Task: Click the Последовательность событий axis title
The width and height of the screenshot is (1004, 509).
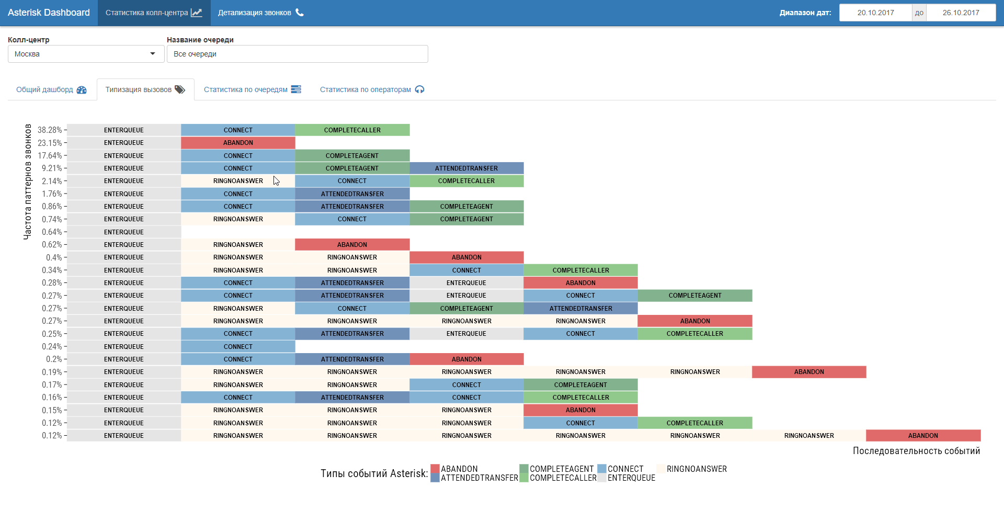Action: (916, 451)
